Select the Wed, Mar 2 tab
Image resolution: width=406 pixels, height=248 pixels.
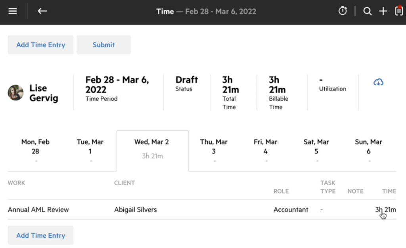[x=153, y=151]
